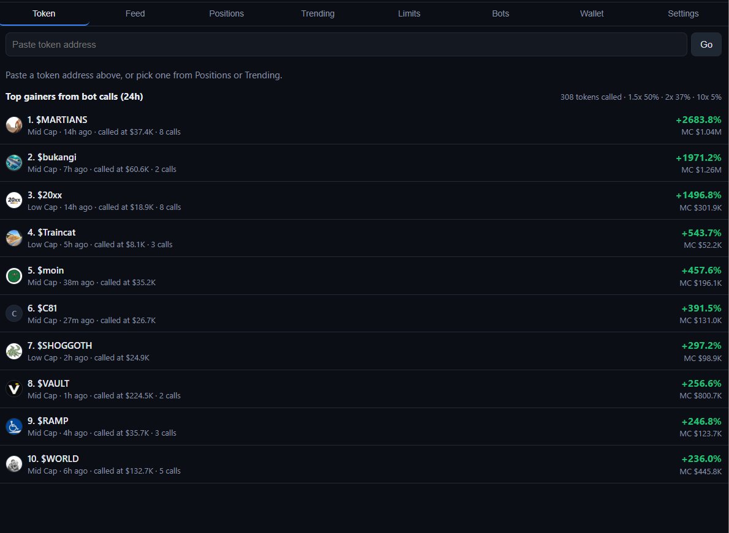This screenshot has width=729, height=533.
Task: Click the +1971.2% gain value
Action: tap(698, 158)
